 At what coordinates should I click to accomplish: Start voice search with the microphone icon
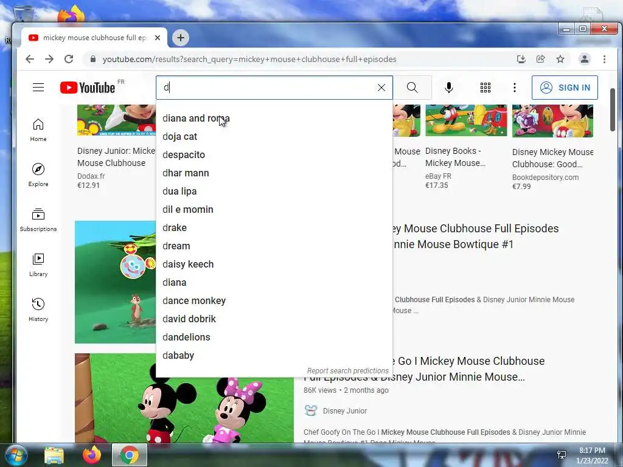click(x=449, y=88)
